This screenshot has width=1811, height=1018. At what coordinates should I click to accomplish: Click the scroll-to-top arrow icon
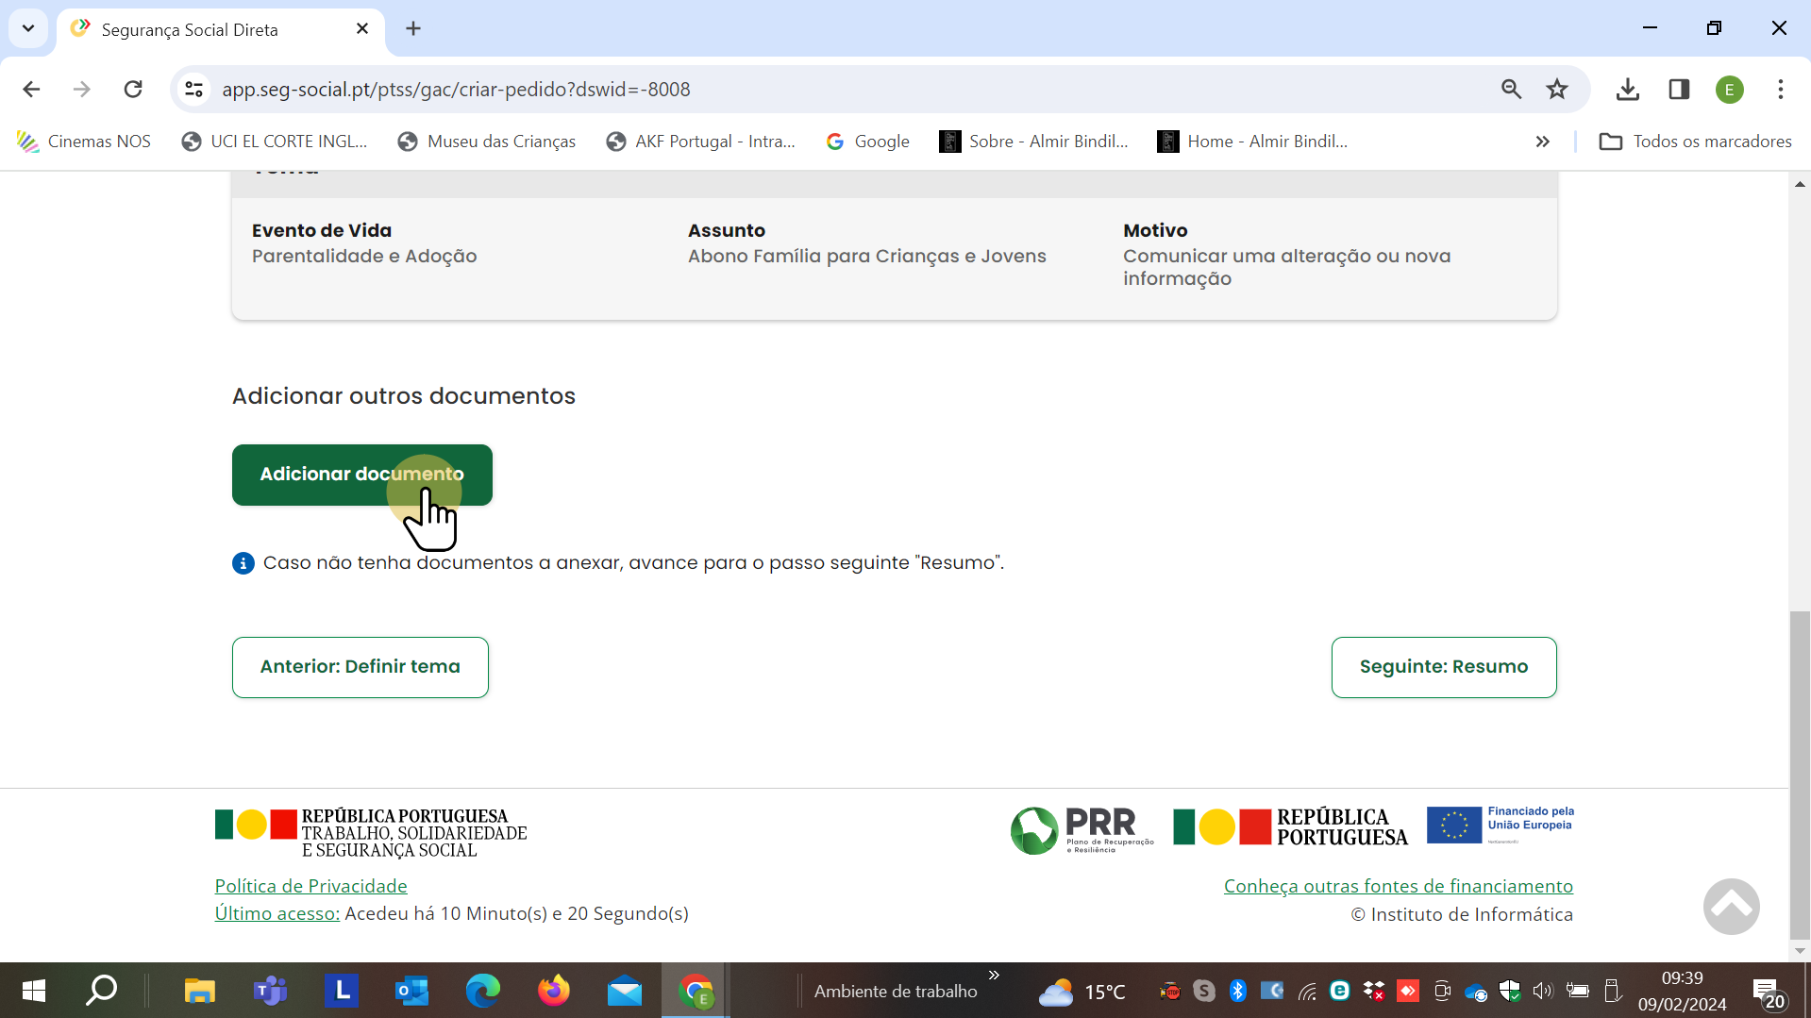pyautogui.click(x=1731, y=907)
